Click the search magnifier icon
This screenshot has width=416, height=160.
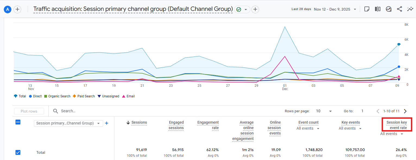(x=56, y=111)
